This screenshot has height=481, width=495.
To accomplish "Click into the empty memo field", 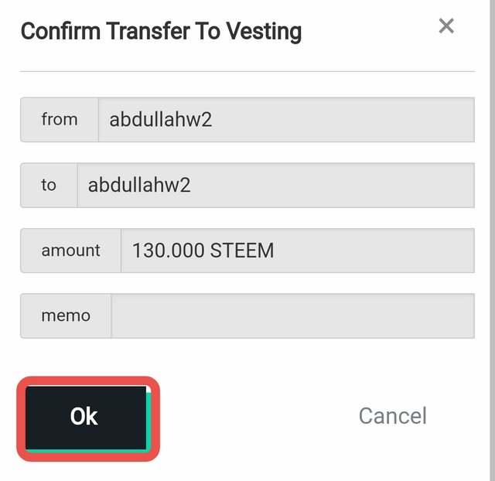I will point(292,316).
